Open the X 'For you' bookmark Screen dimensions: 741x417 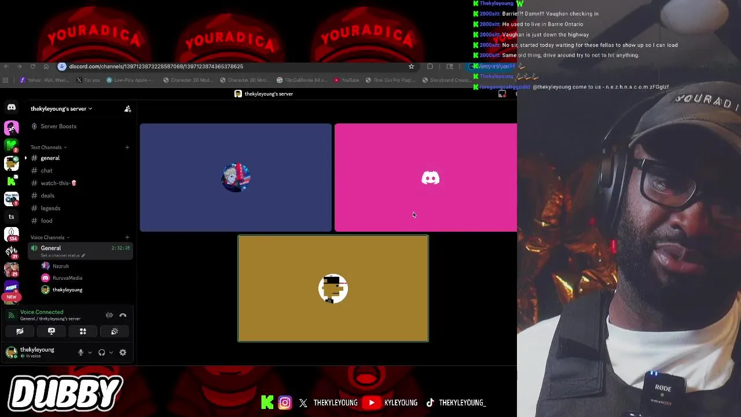(87, 81)
